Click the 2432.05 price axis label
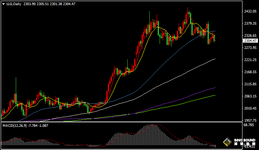 tap(249, 11)
